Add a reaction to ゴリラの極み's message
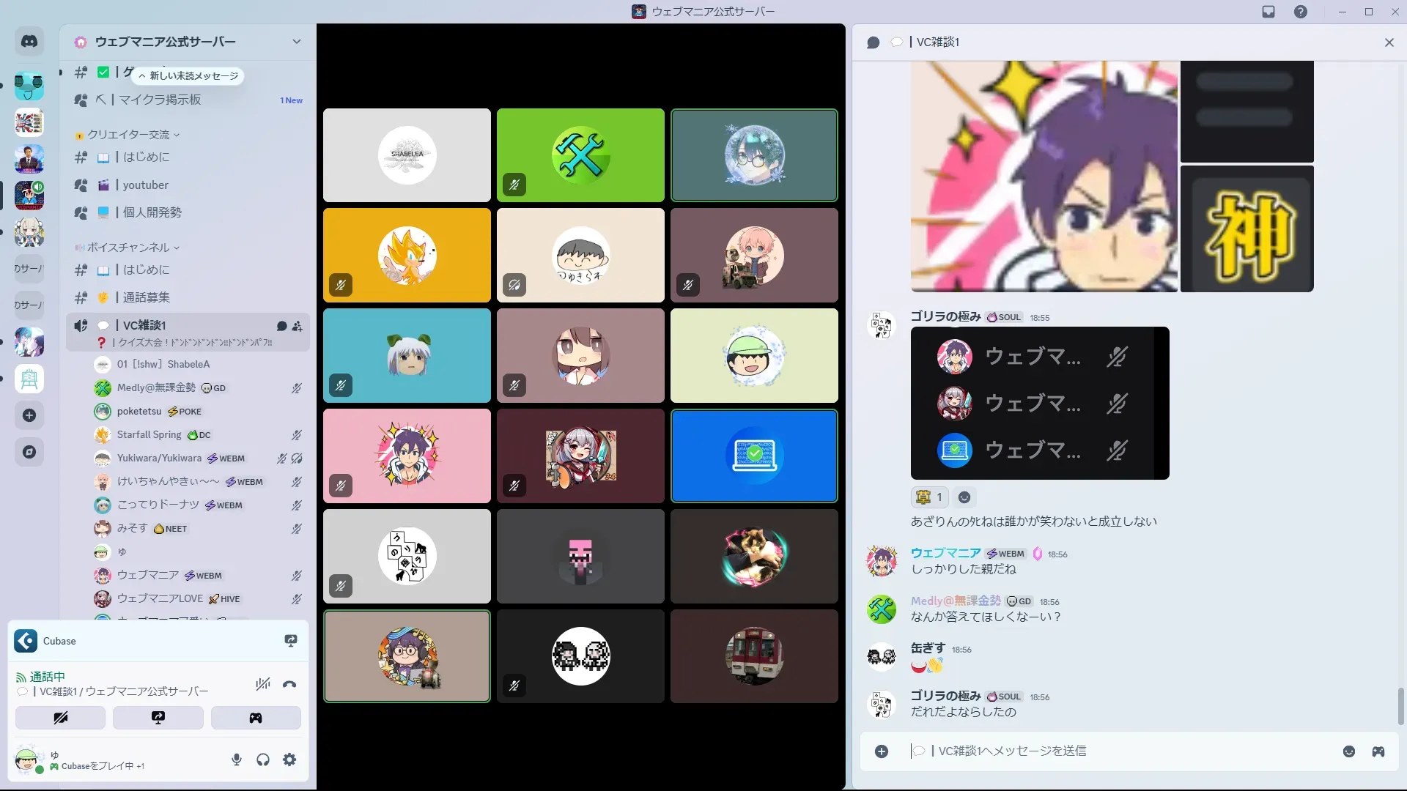The height and width of the screenshot is (791, 1407). click(x=964, y=497)
